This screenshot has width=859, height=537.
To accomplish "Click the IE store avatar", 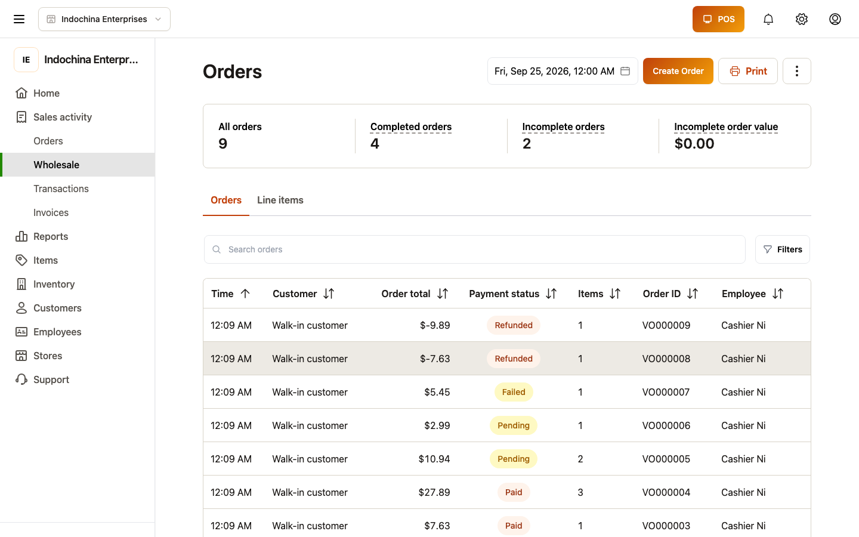I will click(x=26, y=60).
